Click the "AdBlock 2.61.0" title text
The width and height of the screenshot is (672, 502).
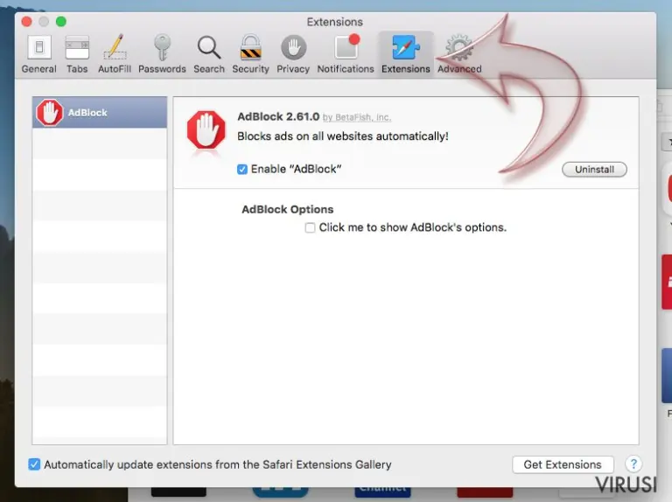point(278,116)
